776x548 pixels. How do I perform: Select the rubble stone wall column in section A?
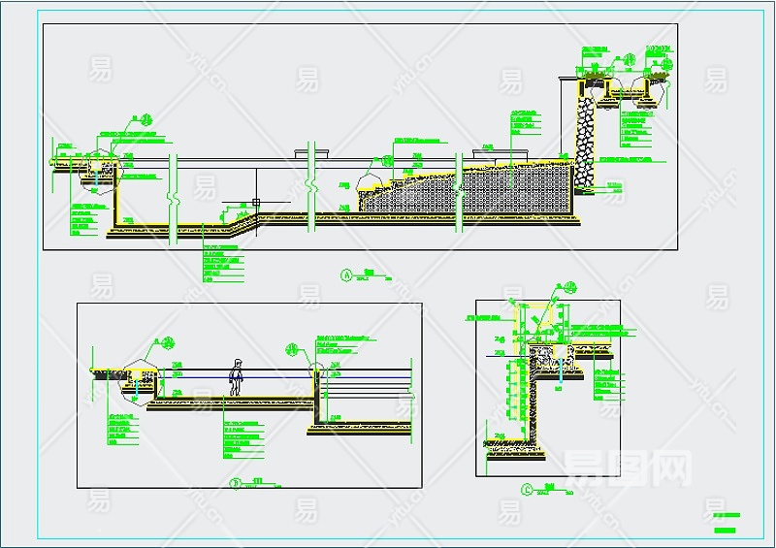pos(586,142)
